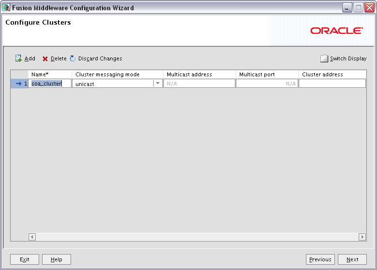
Task: Select row 1 via the blue arrow indicator
Action: click(18, 84)
